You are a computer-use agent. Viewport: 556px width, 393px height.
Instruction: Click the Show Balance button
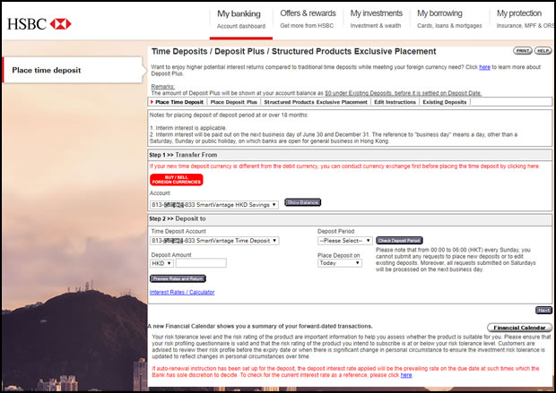tap(303, 202)
